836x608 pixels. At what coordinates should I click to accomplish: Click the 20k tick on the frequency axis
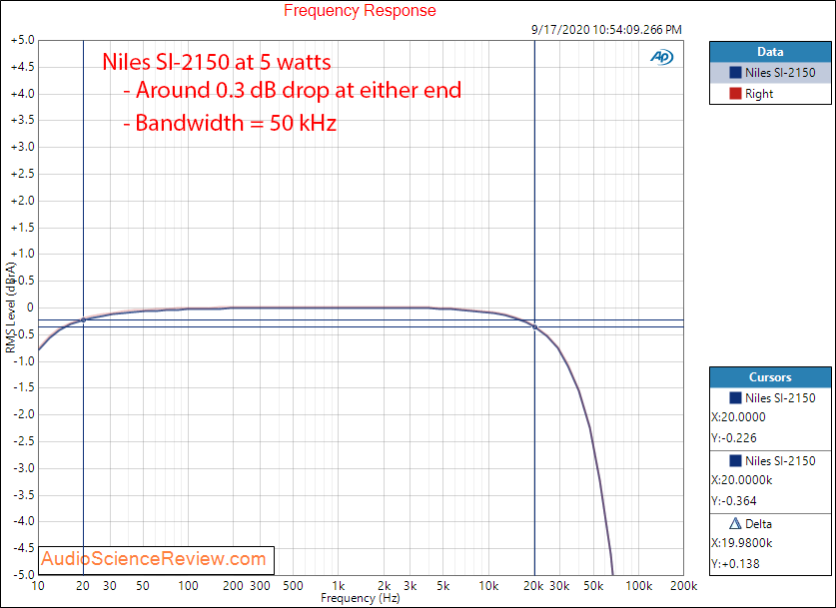point(533,586)
